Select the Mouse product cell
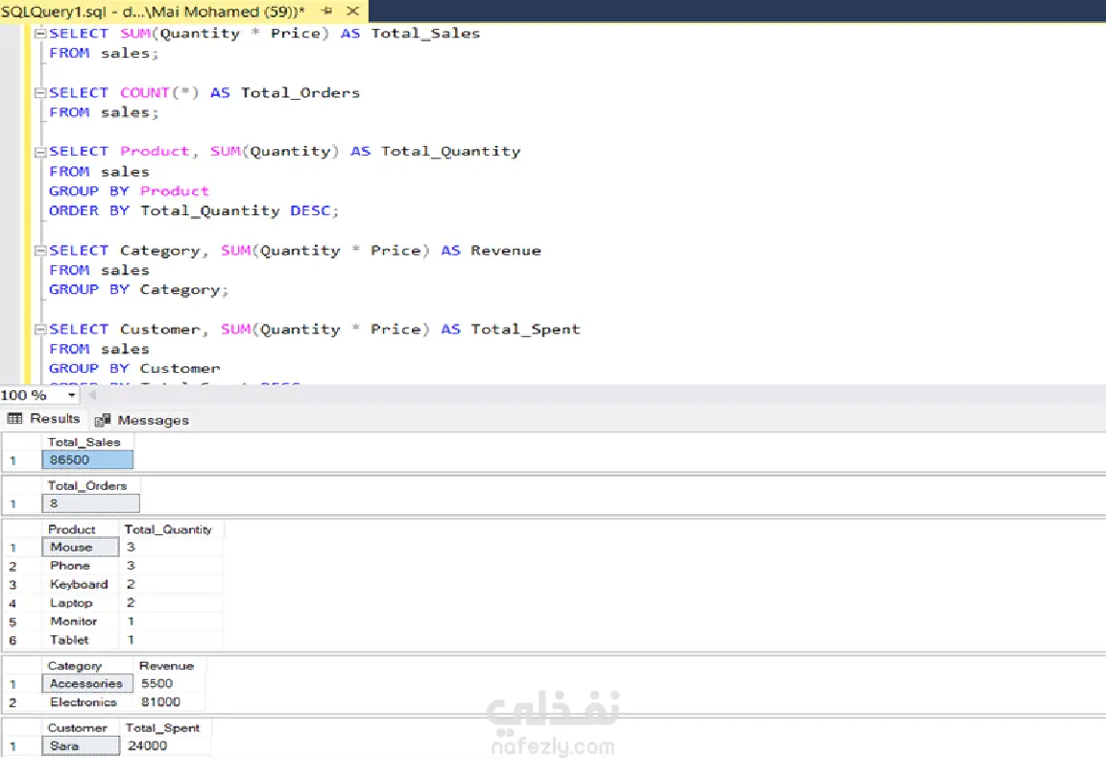The width and height of the screenshot is (1106, 759). point(81,548)
